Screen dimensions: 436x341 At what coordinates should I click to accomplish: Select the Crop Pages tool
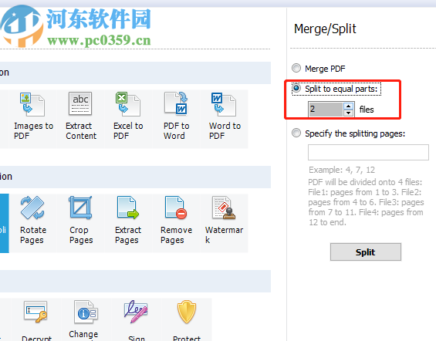[x=80, y=223]
